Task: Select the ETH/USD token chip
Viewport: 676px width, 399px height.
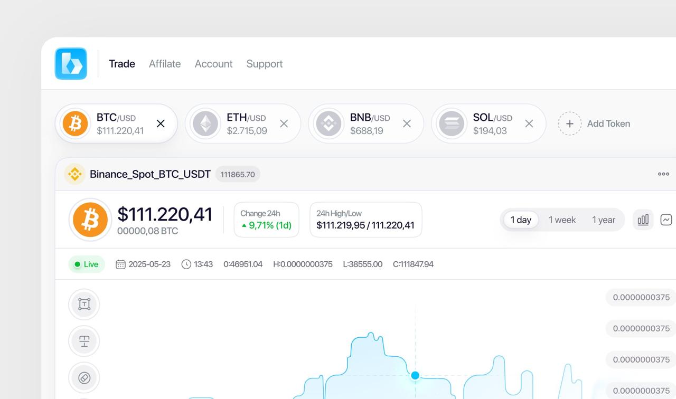Action: click(x=243, y=123)
